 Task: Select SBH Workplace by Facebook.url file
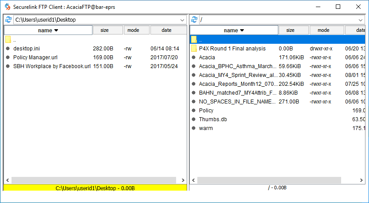click(52, 66)
